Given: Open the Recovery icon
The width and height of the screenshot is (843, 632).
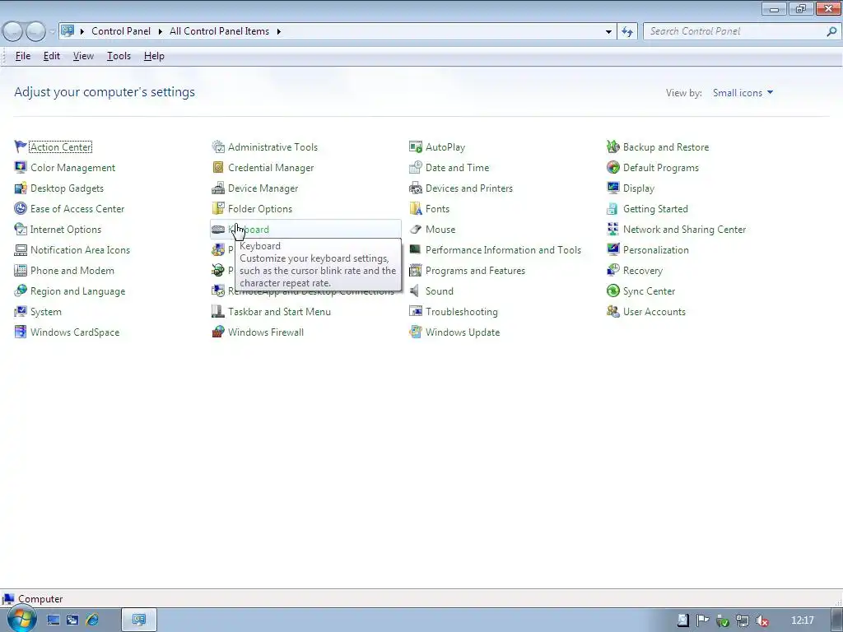Looking at the screenshot, I should 612,270.
